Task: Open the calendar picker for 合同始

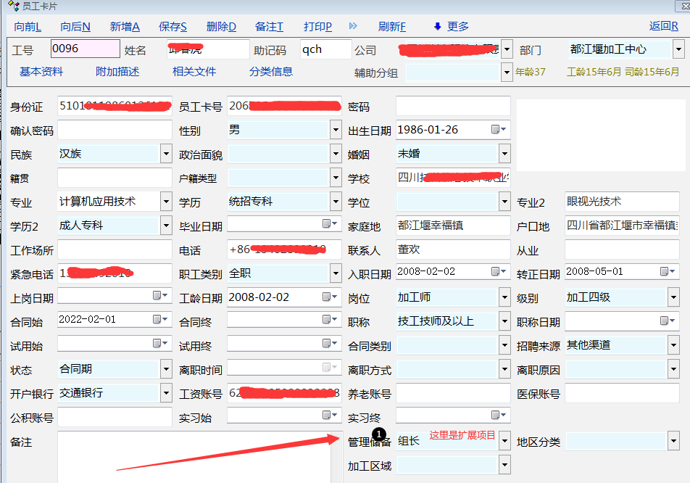Action: (160, 320)
